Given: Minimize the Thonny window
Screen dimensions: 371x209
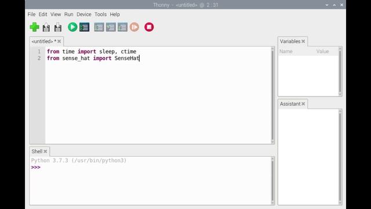Looking at the screenshot, I should pyautogui.click(x=327, y=5).
